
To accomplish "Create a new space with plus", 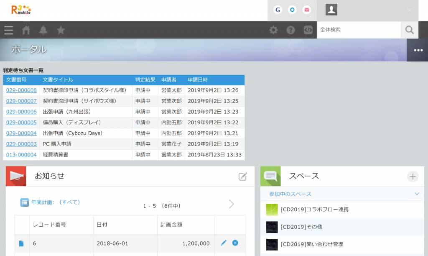I will 413,177.
